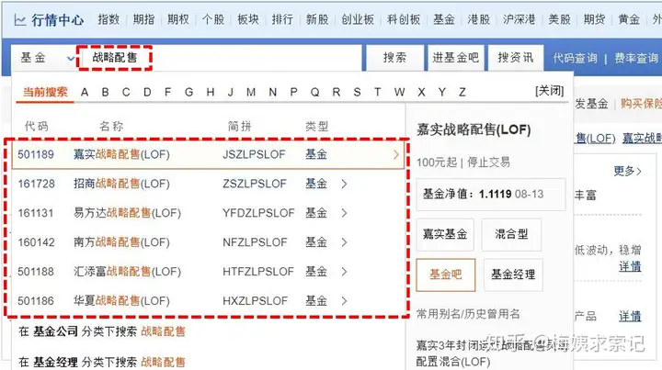Go to 科创板 section
The height and width of the screenshot is (370, 662).
(404, 19)
